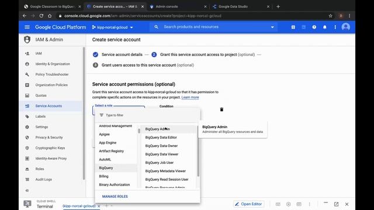The height and width of the screenshot is (210, 374).
Task: Click the Privacy & Security shield icon
Action: tap(27, 138)
